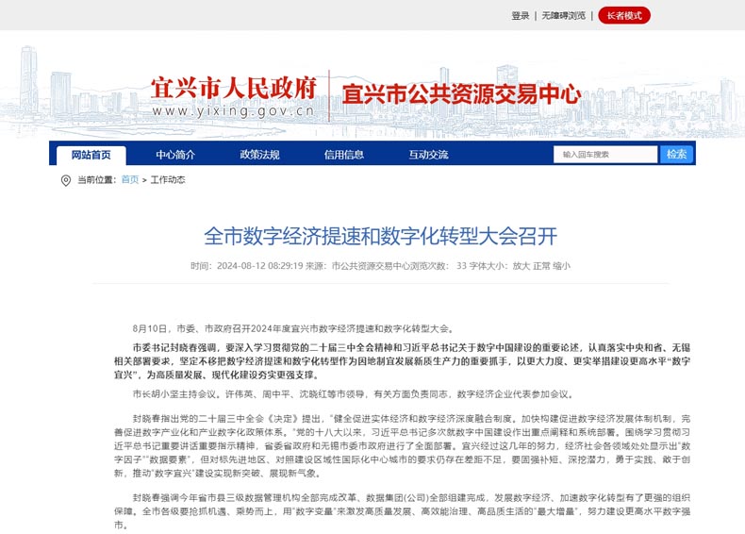Click the 宜兴市人民政府 logo
The image size is (745, 534).
tap(234, 88)
